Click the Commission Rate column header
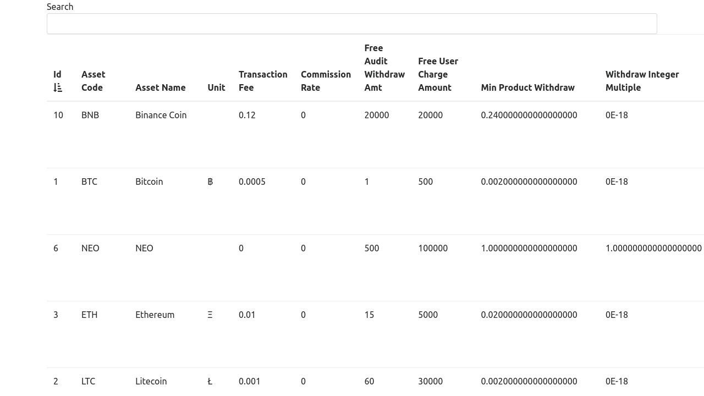This screenshot has height=396, width=704. tap(326, 81)
